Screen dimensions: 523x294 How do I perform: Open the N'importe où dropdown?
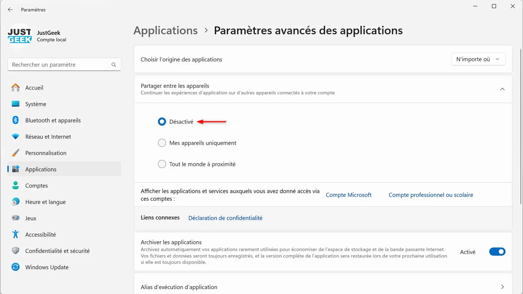pyautogui.click(x=478, y=59)
